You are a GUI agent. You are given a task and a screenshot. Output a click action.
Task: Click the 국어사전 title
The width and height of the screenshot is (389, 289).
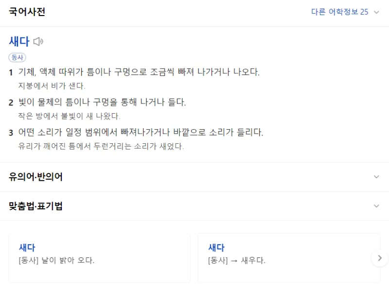click(x=27, y=11)
